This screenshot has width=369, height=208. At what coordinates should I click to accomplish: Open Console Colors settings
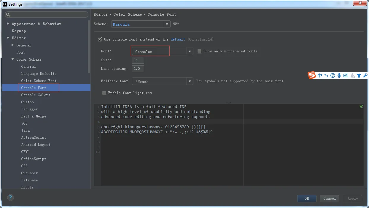pyautogui.click(x=36, y=95)
